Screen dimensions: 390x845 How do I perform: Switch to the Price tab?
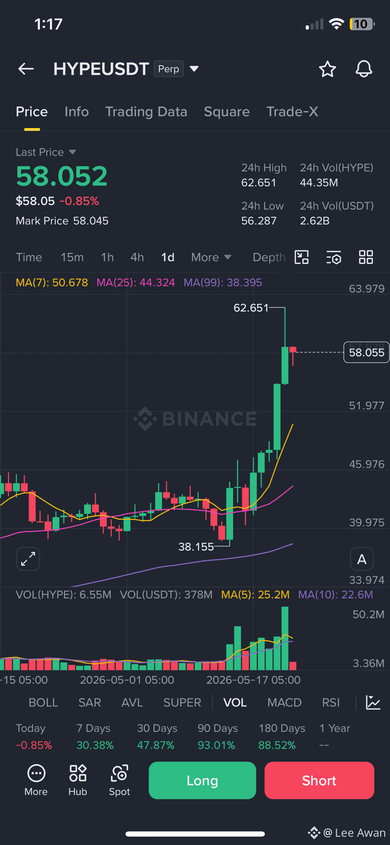point(32,112)
